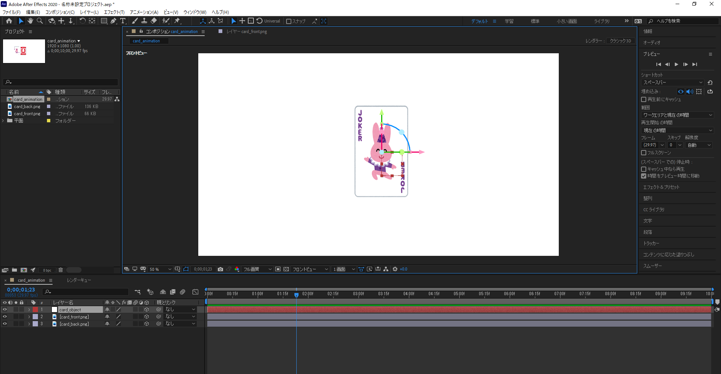Viewport: 721px width, 374px height.
Task: Toggle 3D layer switch for card_front.png
Action: 146,317
